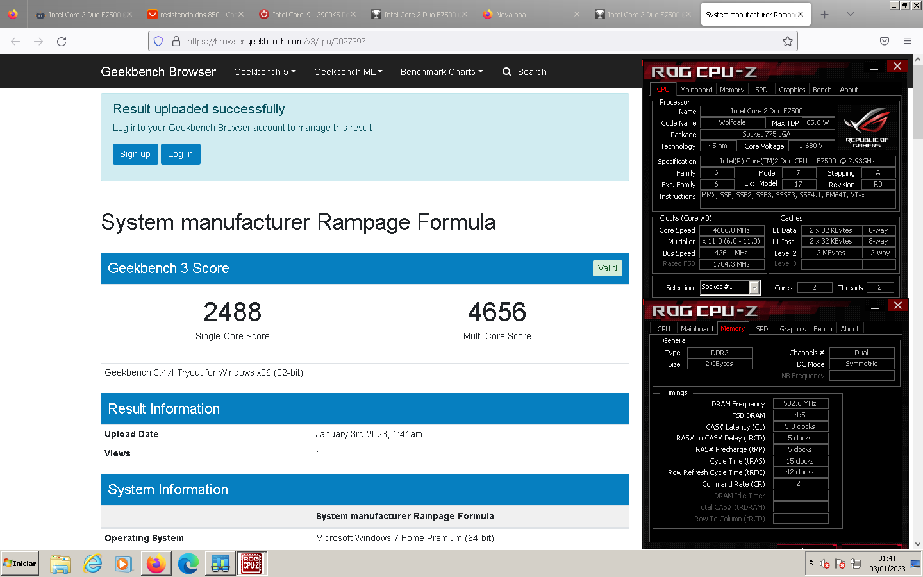Open Memory tab in upper CPU-Z window
Screen dimensions: 923x577
click(732, 90)
